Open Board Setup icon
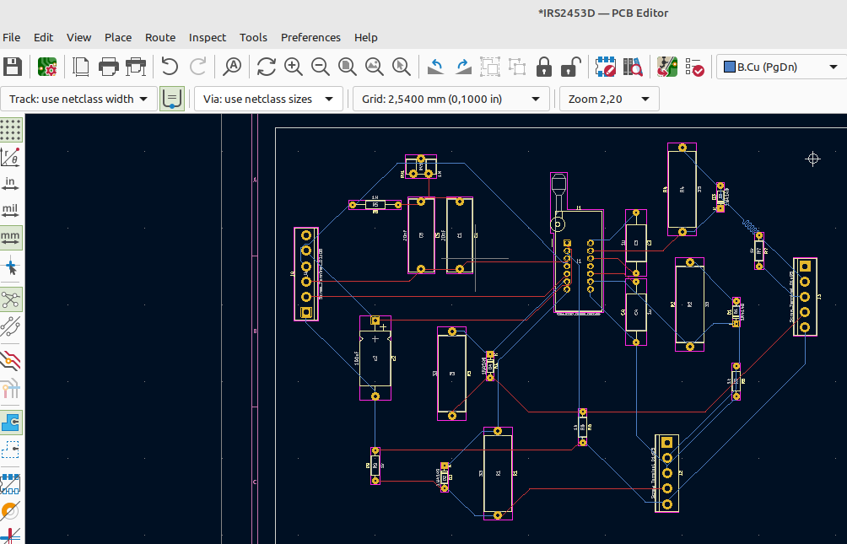The width and height of the screenshot is (847, 544). tap(47, 67)
